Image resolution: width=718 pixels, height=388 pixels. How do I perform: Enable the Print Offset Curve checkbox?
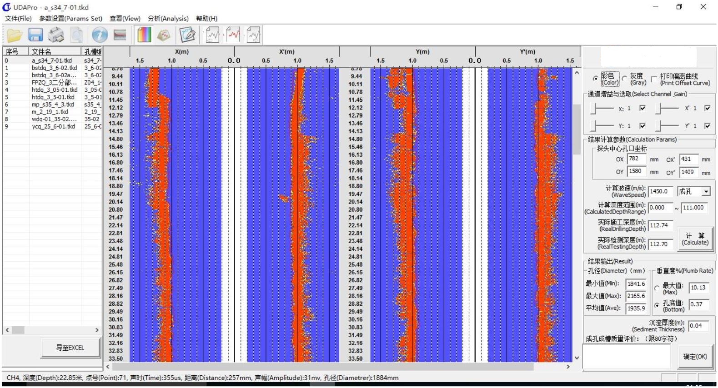tap(654, 79)
